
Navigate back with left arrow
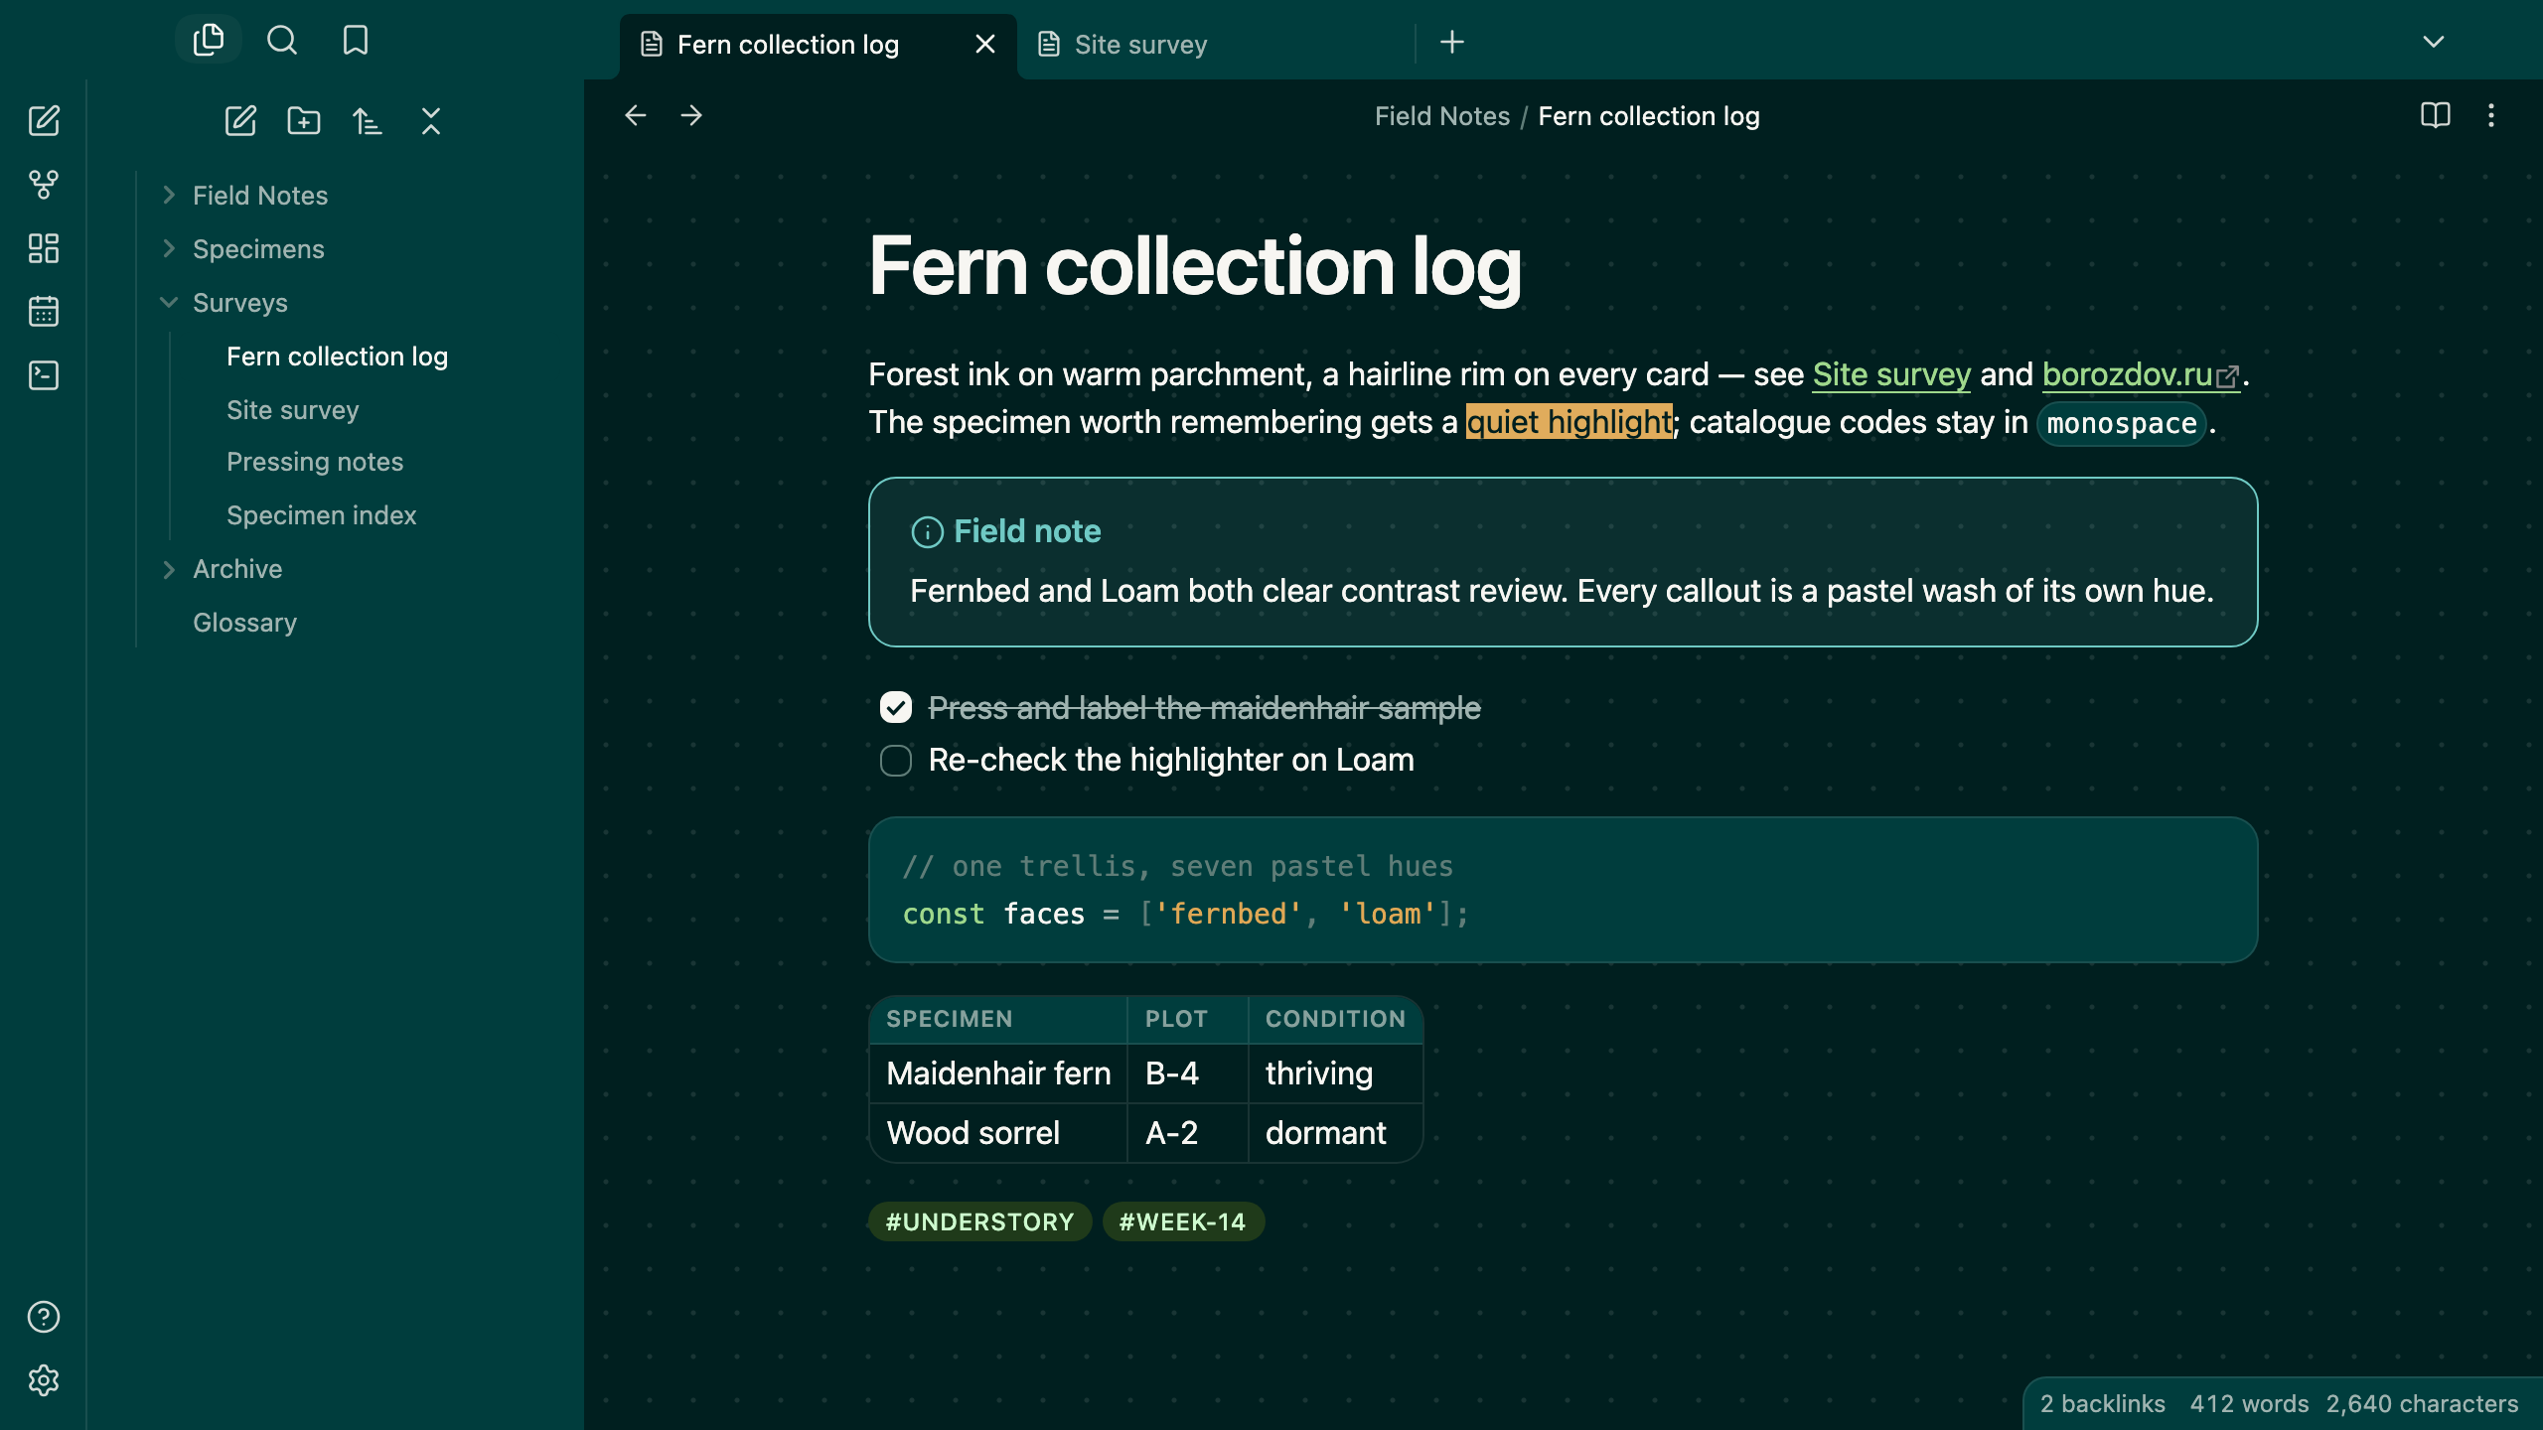[x=636, y=116]
